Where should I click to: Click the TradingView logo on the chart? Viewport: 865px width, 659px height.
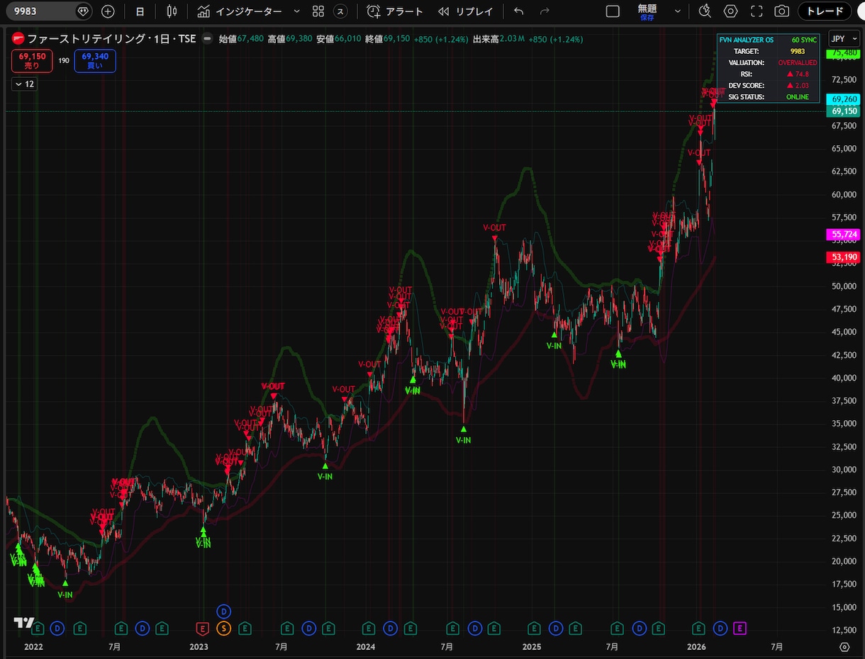(24, 623)
